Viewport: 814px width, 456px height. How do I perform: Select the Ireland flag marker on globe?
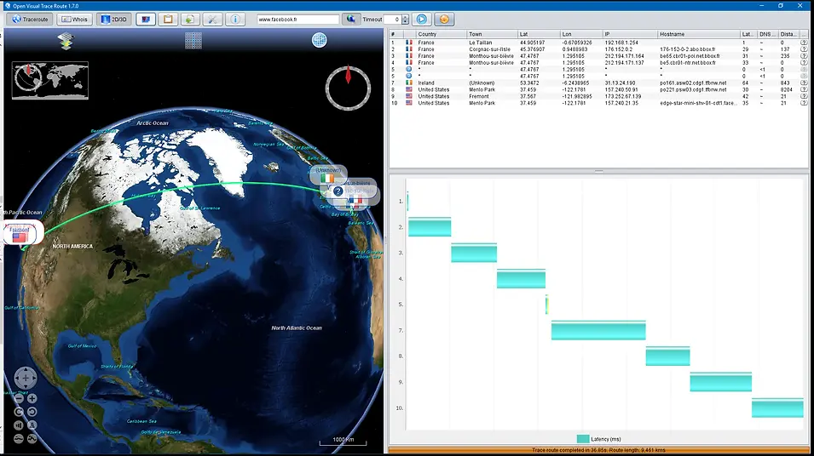pos(327,179)
